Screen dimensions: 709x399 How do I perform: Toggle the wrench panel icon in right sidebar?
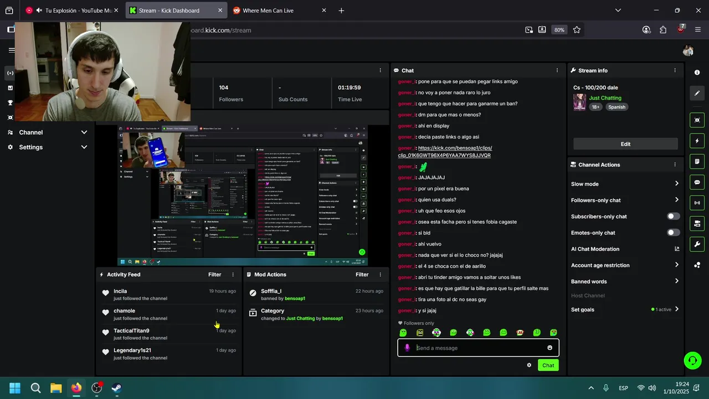[x=697, y=244]
